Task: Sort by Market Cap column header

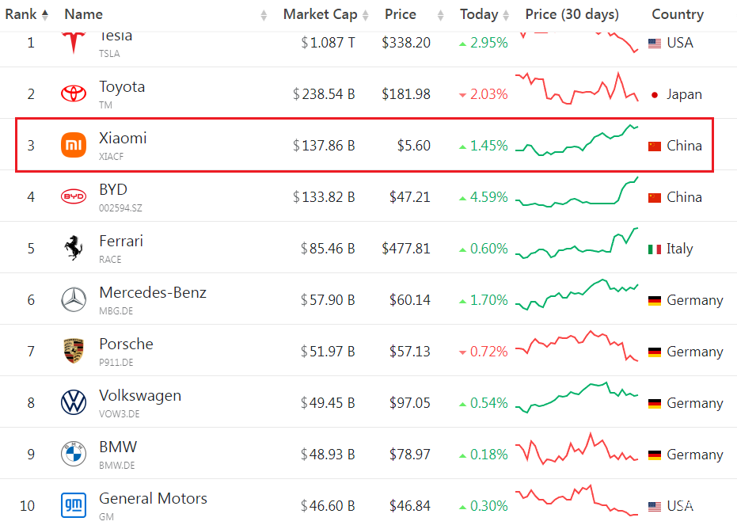Action: [x=320, y=14]
